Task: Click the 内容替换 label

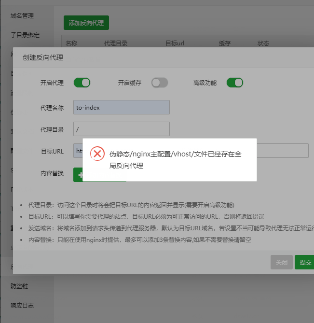Action: tap(52, 173)
